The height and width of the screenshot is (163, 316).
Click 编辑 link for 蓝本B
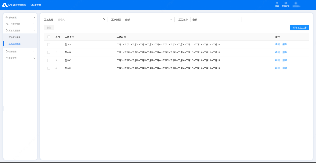277,52
